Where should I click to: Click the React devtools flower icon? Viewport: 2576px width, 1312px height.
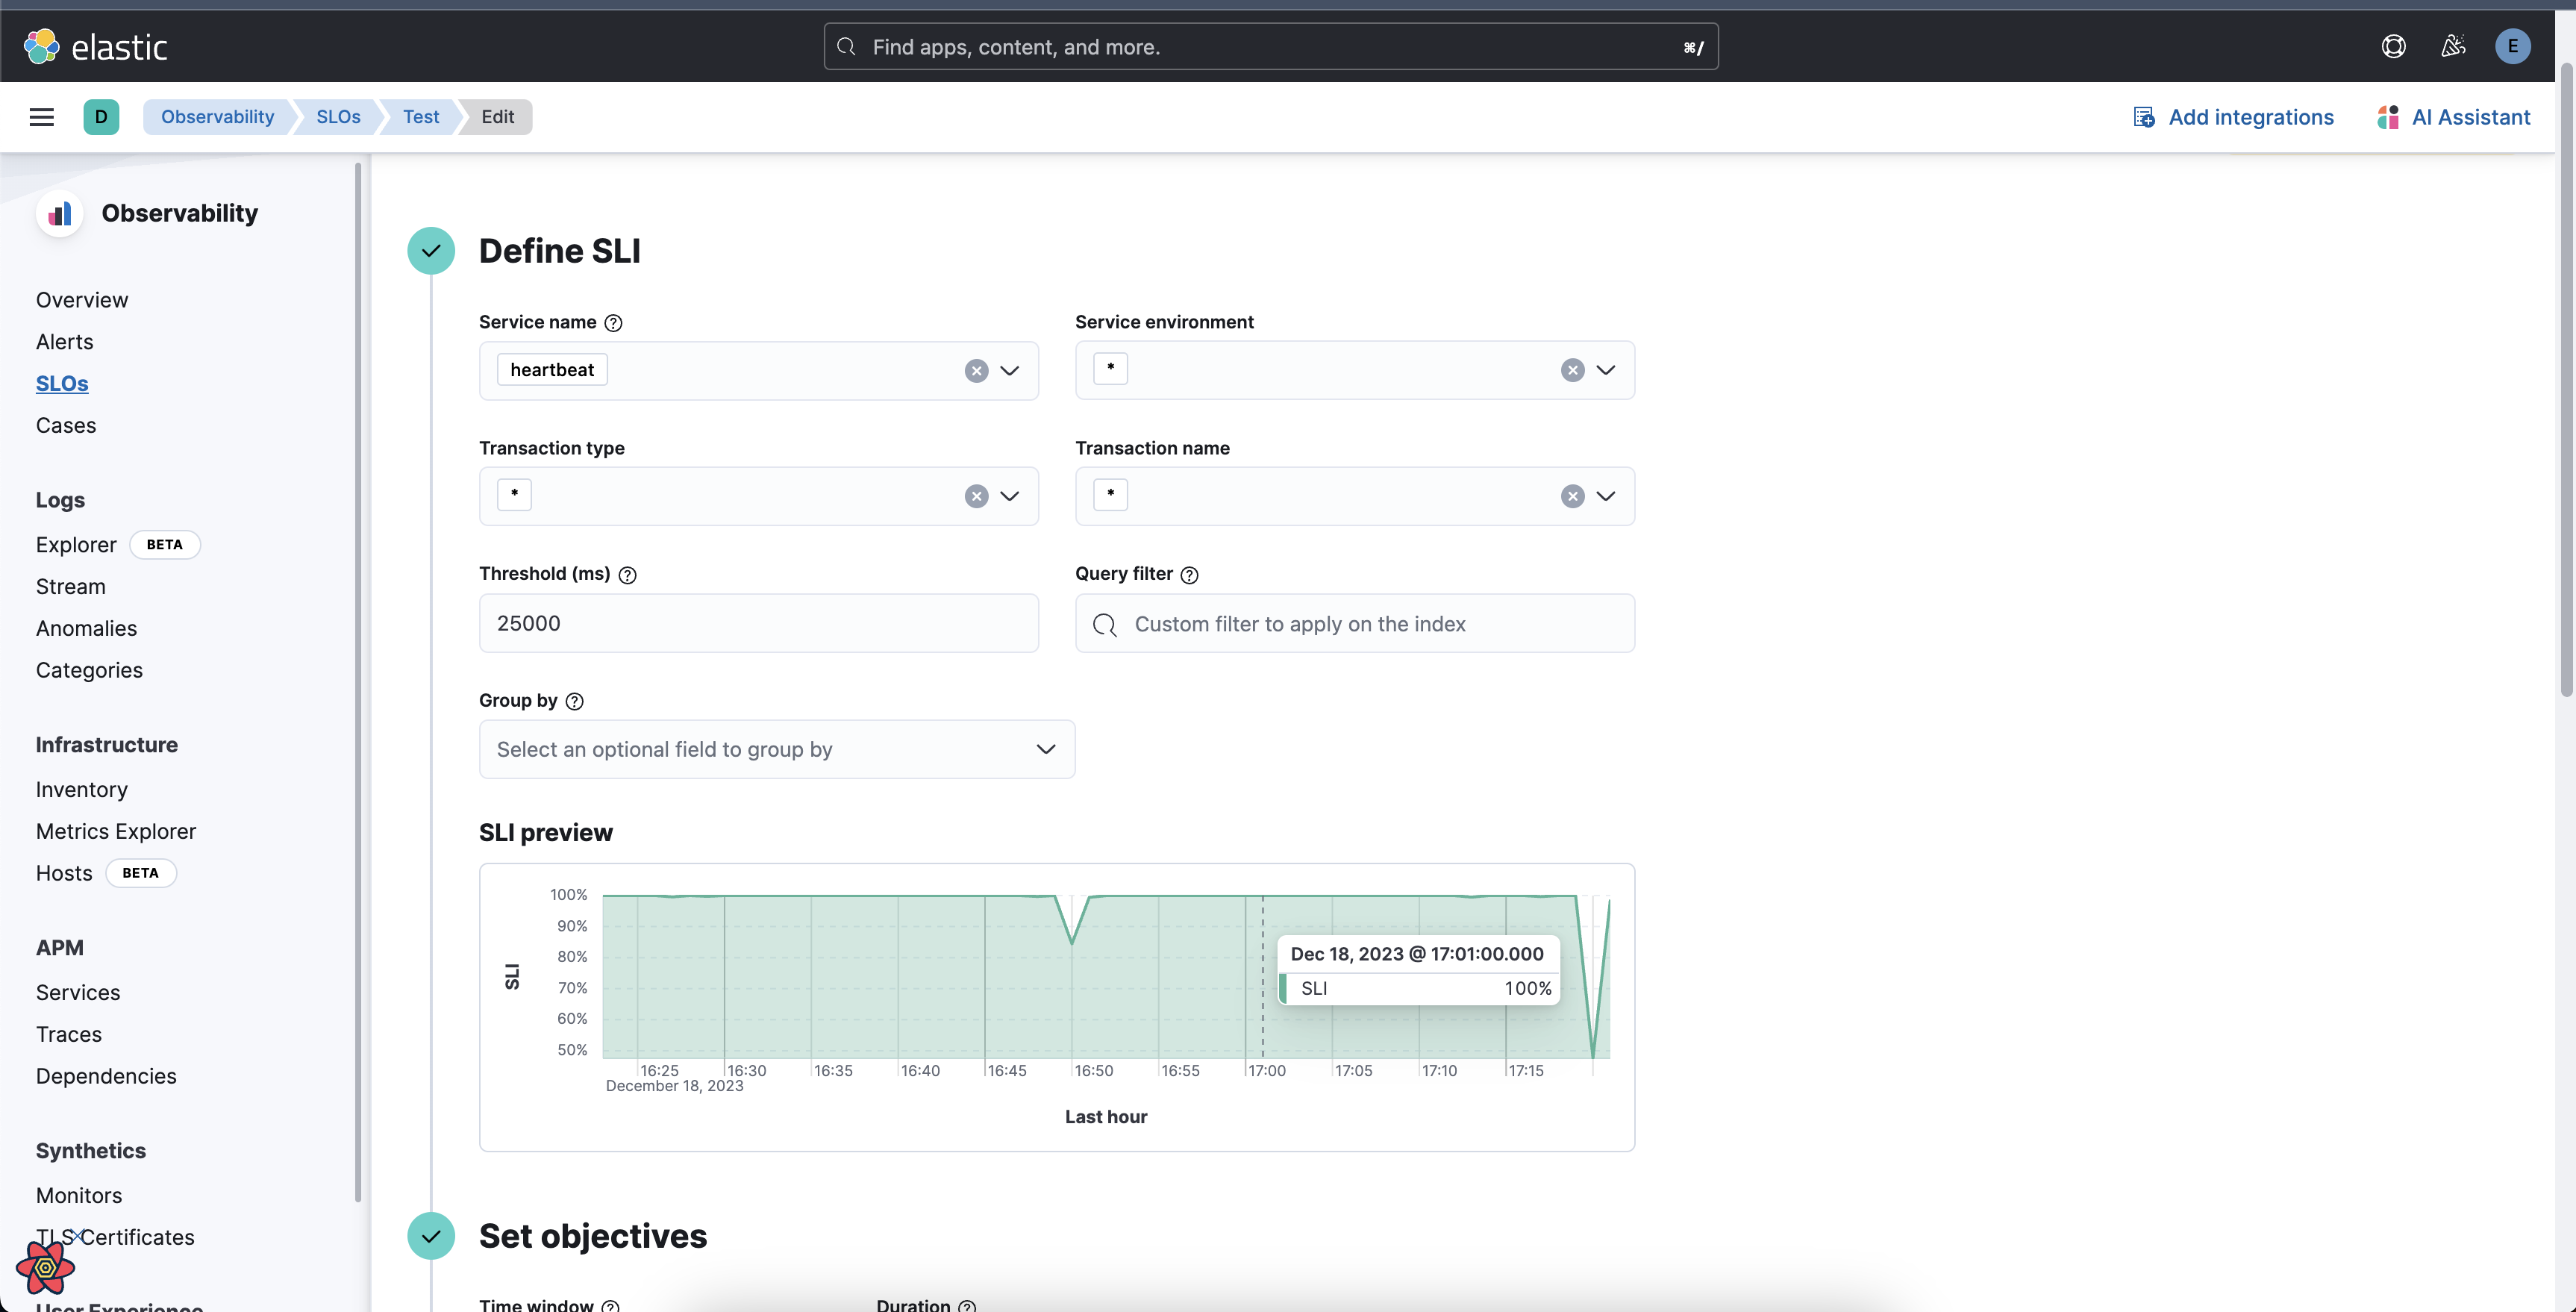[x=46, y=1267]
